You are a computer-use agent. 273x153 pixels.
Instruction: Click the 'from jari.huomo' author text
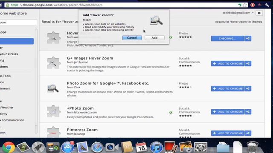tap(78, 62)
